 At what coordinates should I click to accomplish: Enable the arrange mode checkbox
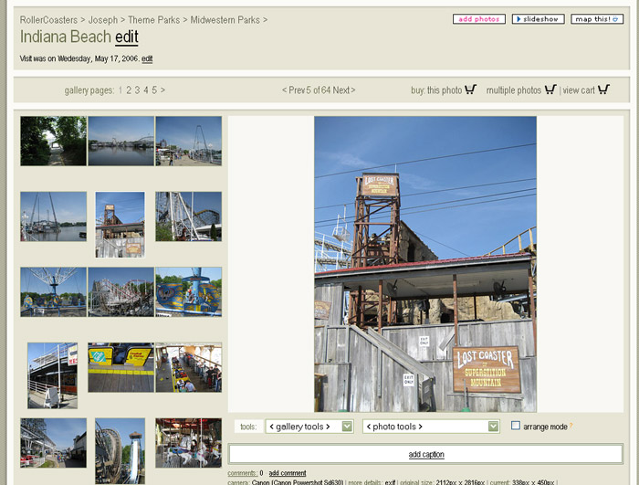(516, 426)
